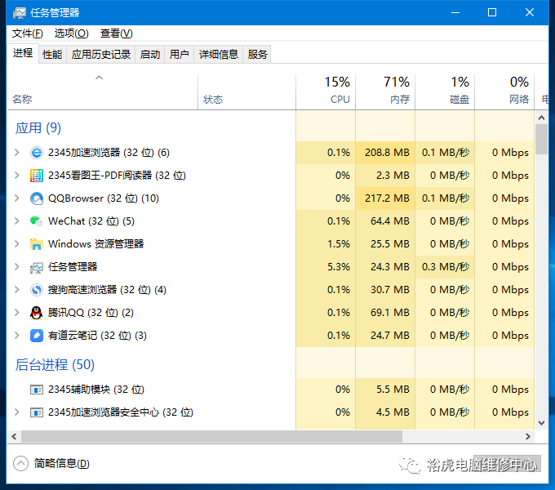Expand the 腾讯QQ process group
The height and width of the screenshot is (490, 555).
(x=16, y=313)
